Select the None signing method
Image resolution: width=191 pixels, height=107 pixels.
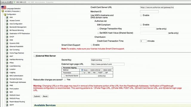pos(82,70)
